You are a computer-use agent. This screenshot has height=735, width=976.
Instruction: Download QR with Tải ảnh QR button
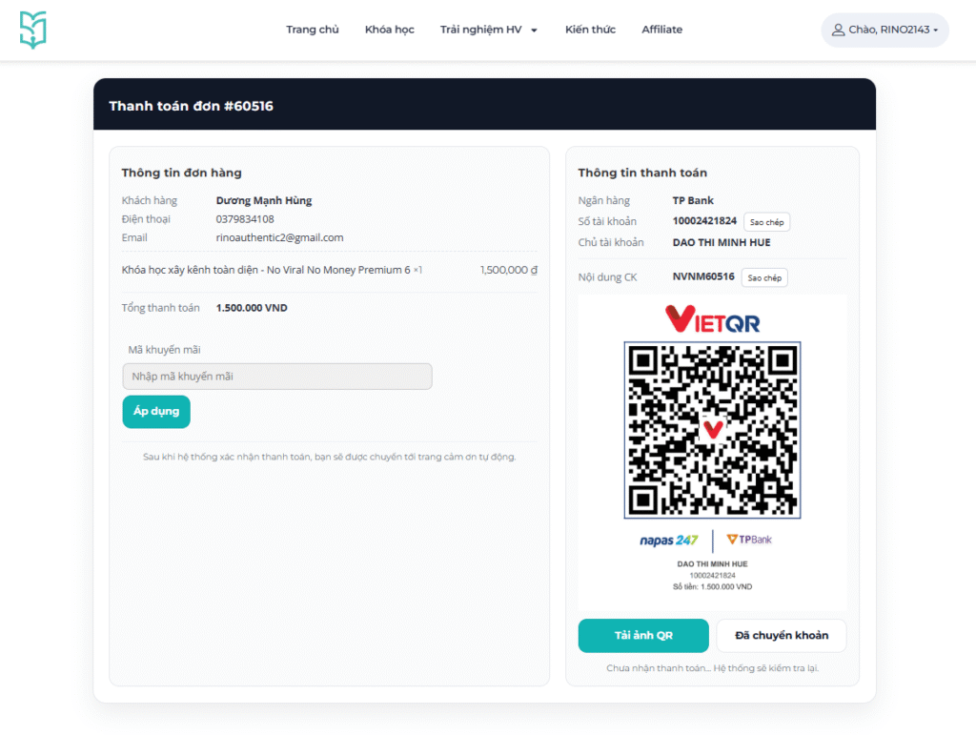[x=643, y=636]
